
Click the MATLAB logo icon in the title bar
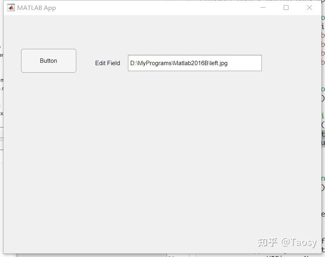coord(11,7)
